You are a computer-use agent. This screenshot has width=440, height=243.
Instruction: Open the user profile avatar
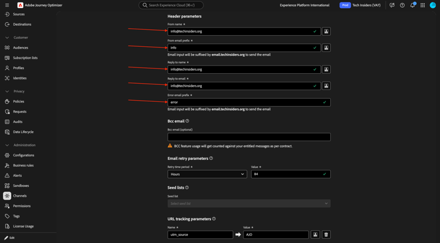pyautogui.click(x=433, y=5)
